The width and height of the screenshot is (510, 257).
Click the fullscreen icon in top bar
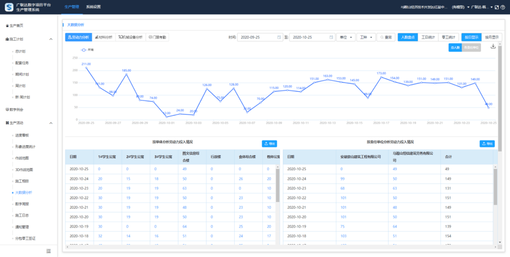pos(496,7)
